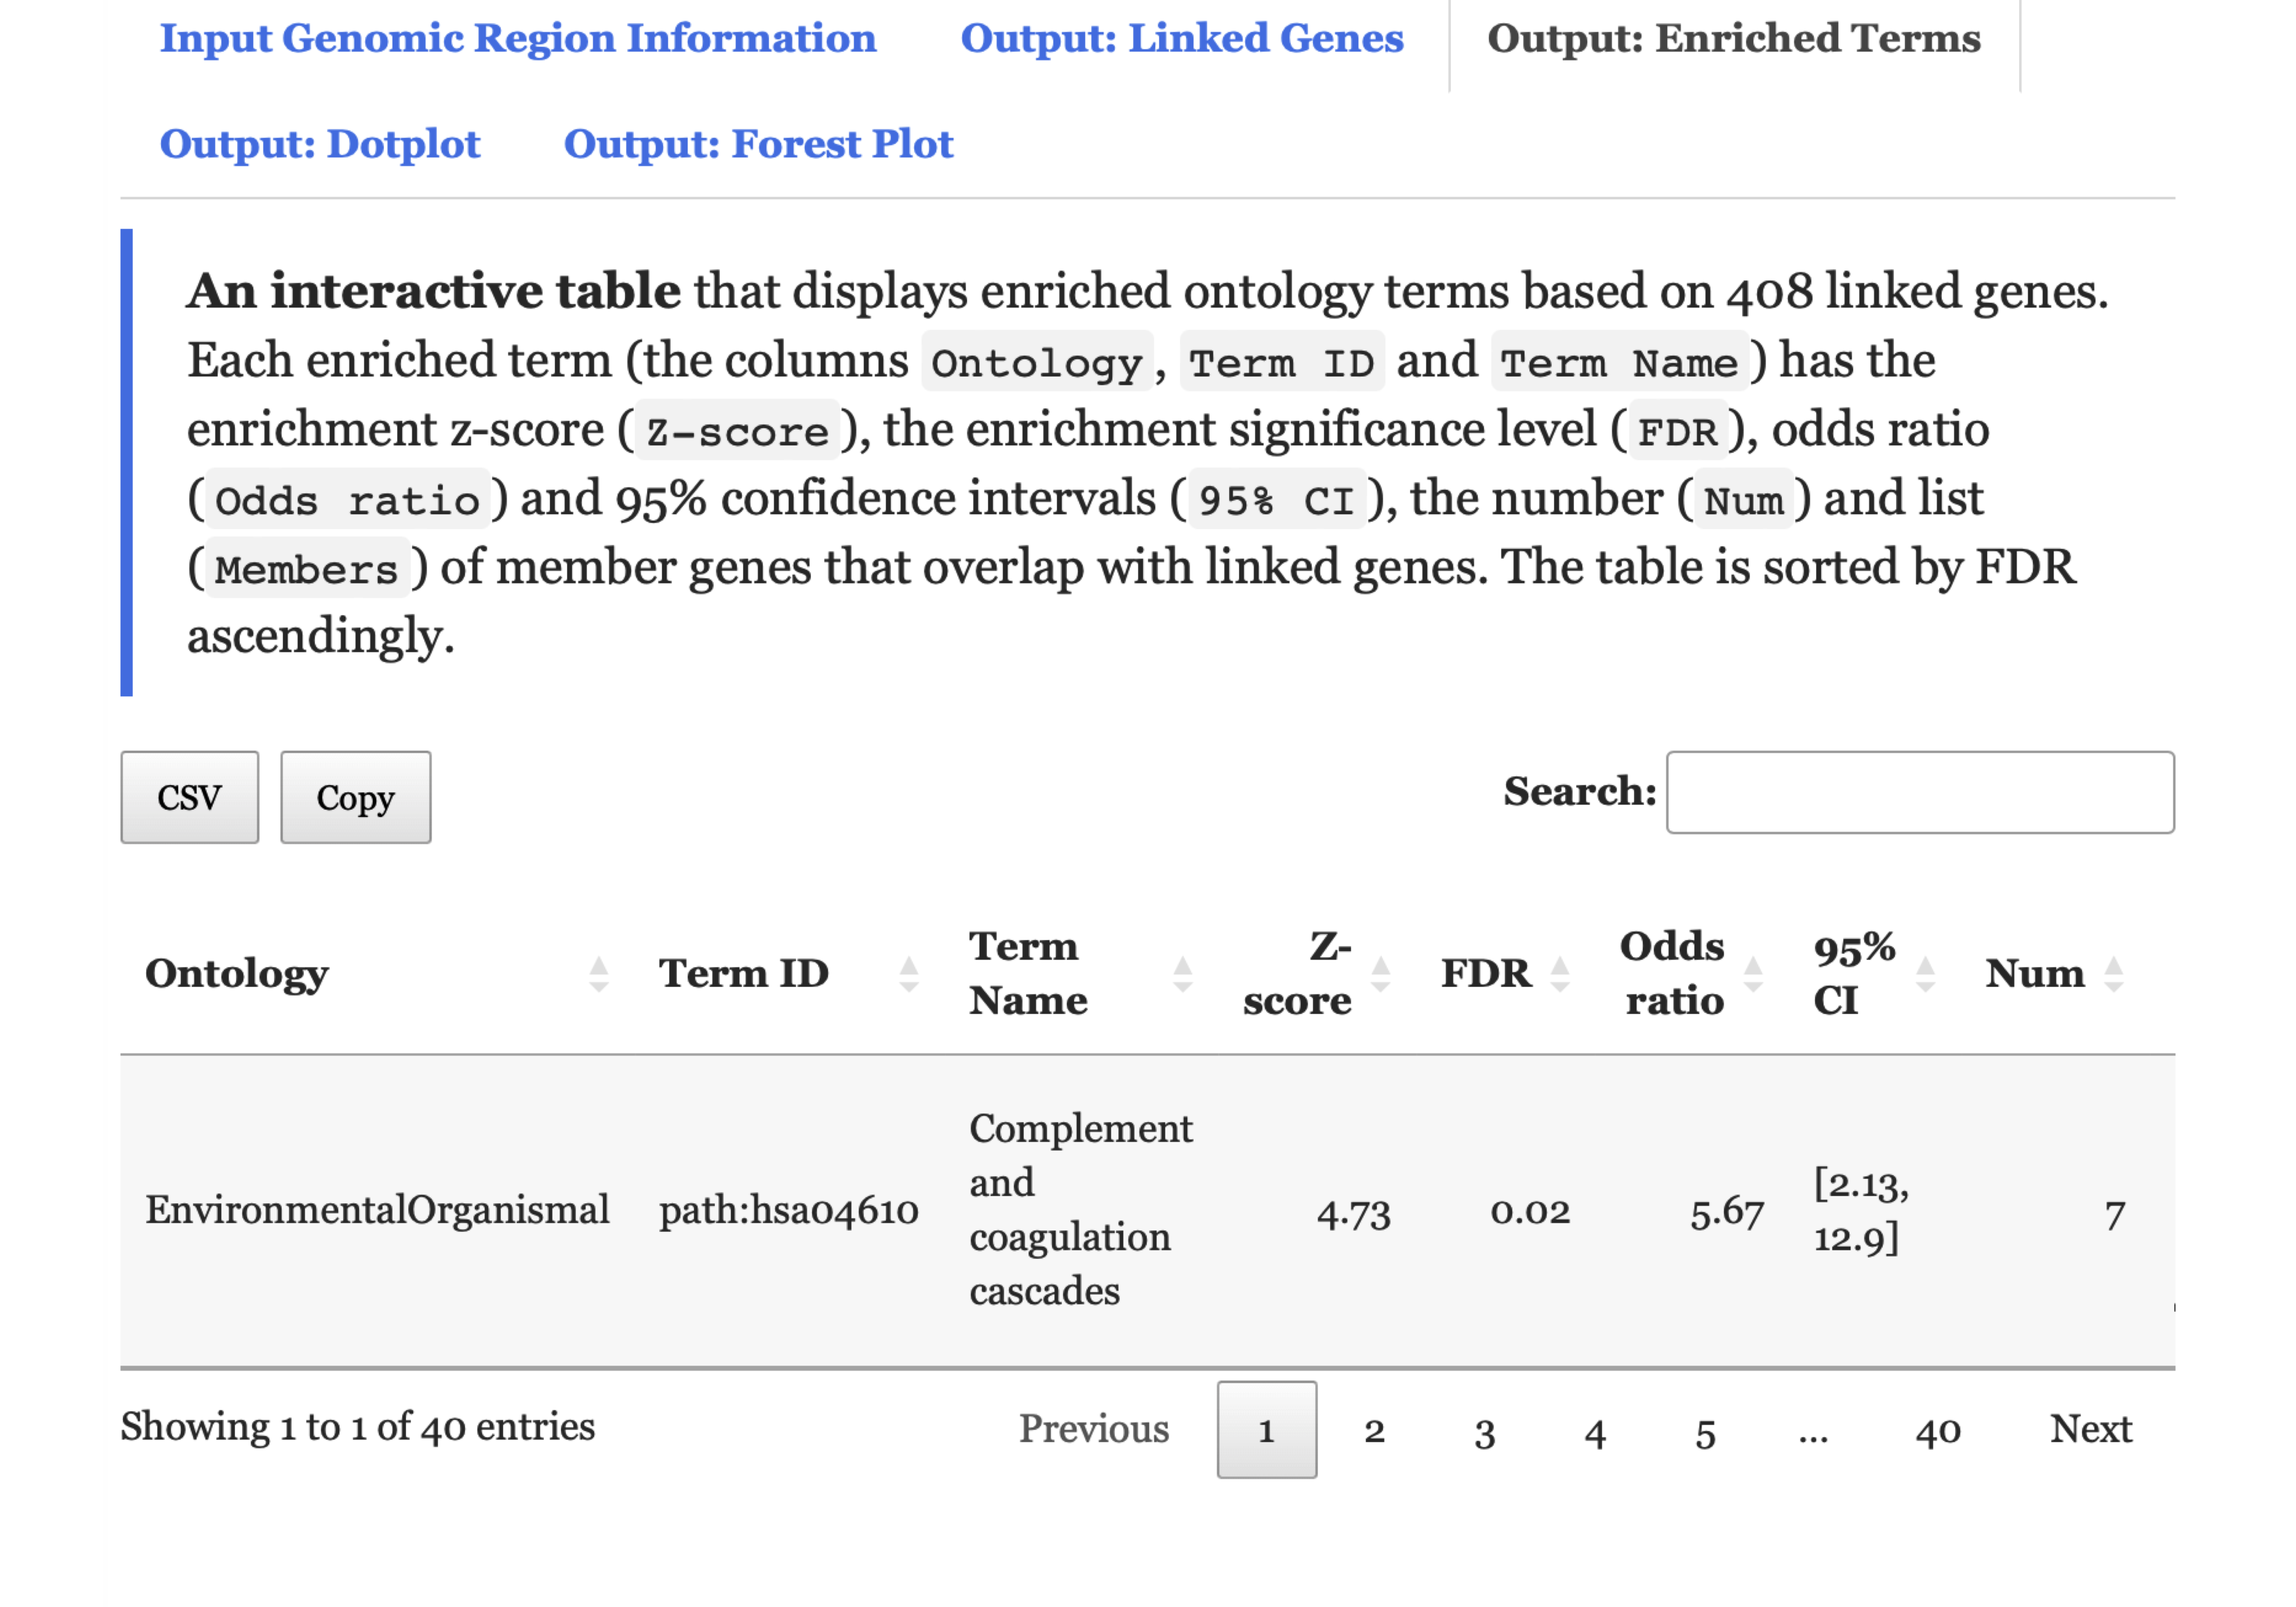This screenshot has height=1607, width=2296.
Task: Switch to Output: Forest Plot tab
Action: coord(758,144)
